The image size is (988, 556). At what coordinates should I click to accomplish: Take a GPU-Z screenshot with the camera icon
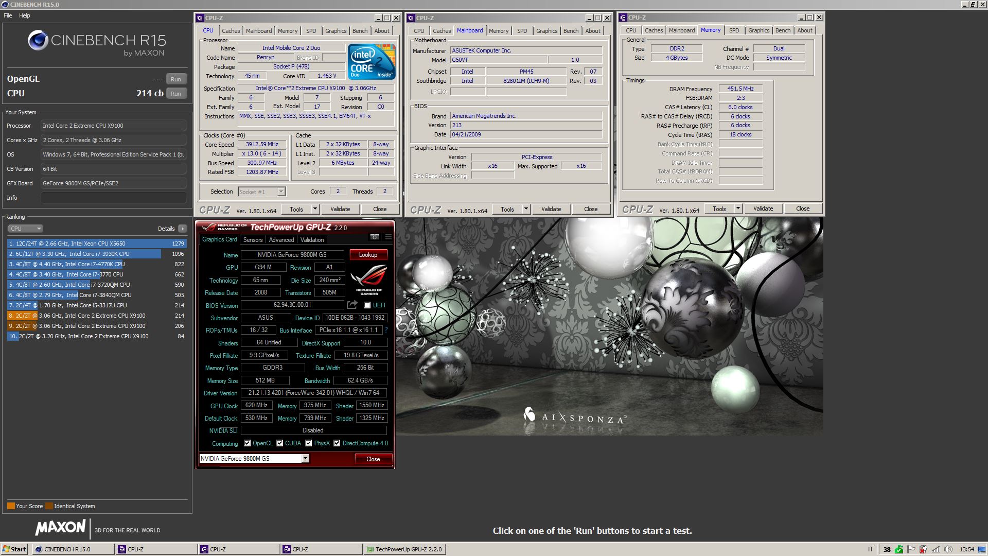point(374,237)
